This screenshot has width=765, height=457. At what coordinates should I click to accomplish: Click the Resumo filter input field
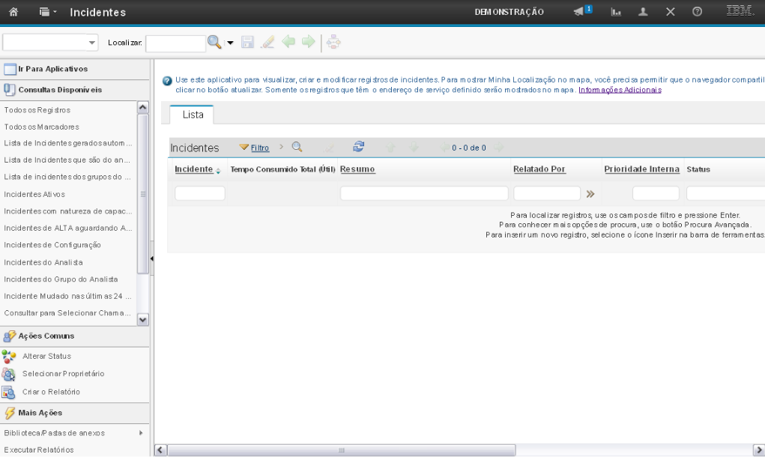point(424,193)
